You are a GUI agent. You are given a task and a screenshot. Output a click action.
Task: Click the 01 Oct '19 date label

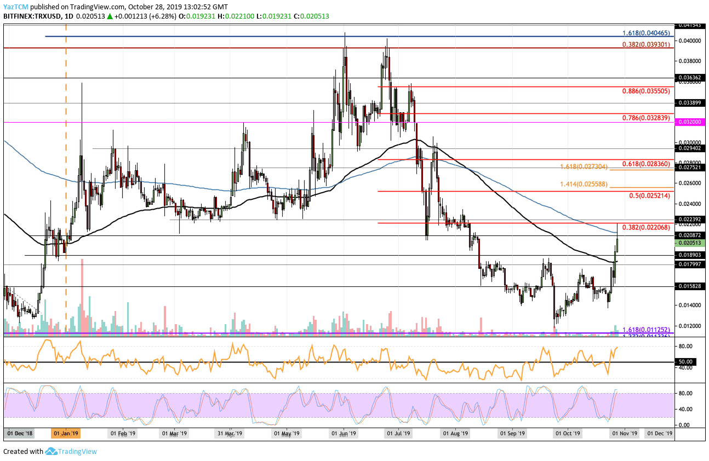[568, 433]
